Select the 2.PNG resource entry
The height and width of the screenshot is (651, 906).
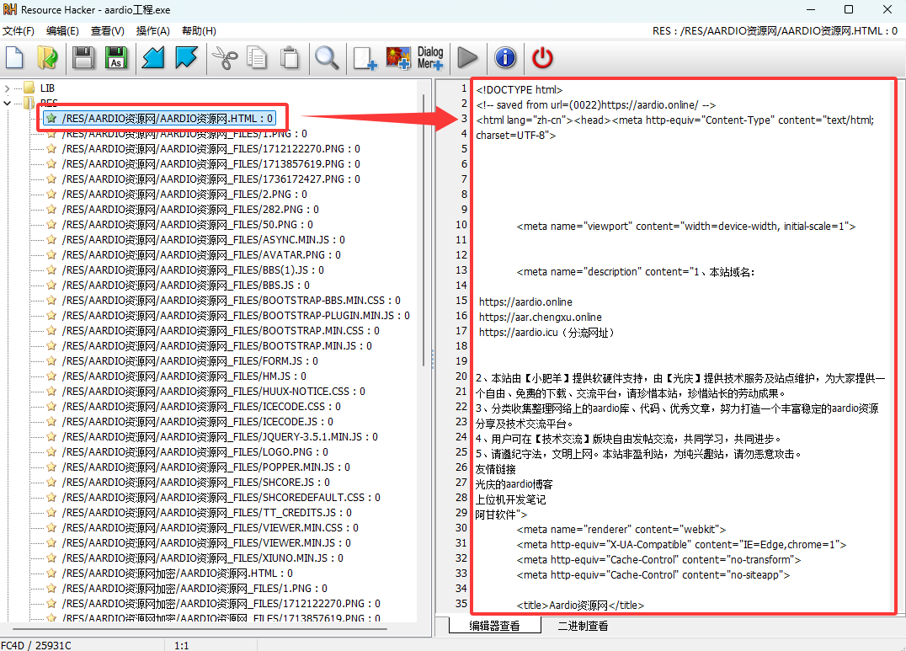tap(184, 195)
